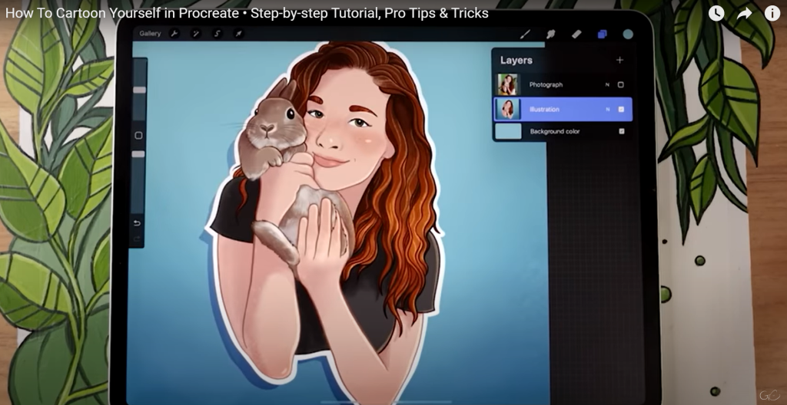Viewport: 787px width, 405px height.
Task: Open blend mode N of Photograph layer
Action: [607, 84]
